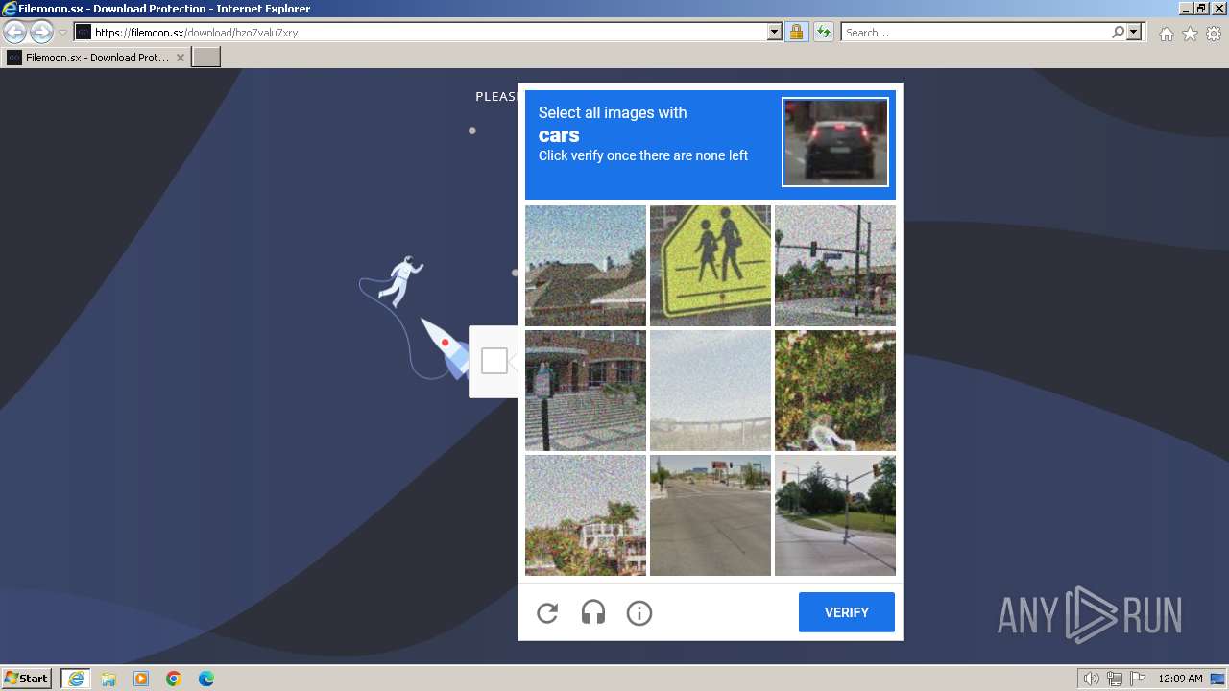Open the Tools gear icon
Viewport: 1229px width, 691px height.
click(1214, 34)
